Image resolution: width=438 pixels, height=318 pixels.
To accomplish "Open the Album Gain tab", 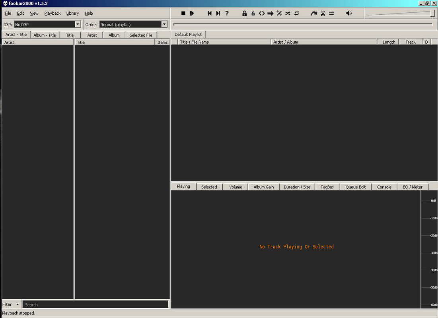I will (x=264, y=187).
